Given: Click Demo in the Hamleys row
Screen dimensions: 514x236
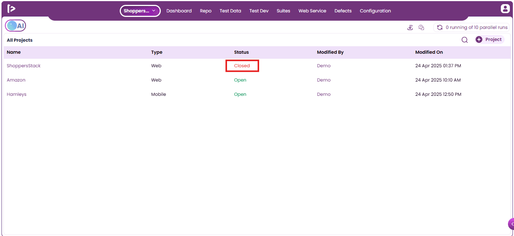Looking at the screenshot, I should (324, 94).
